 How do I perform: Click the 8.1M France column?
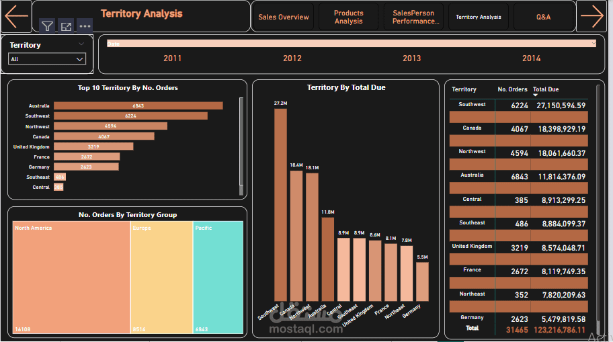click(391, 272)
